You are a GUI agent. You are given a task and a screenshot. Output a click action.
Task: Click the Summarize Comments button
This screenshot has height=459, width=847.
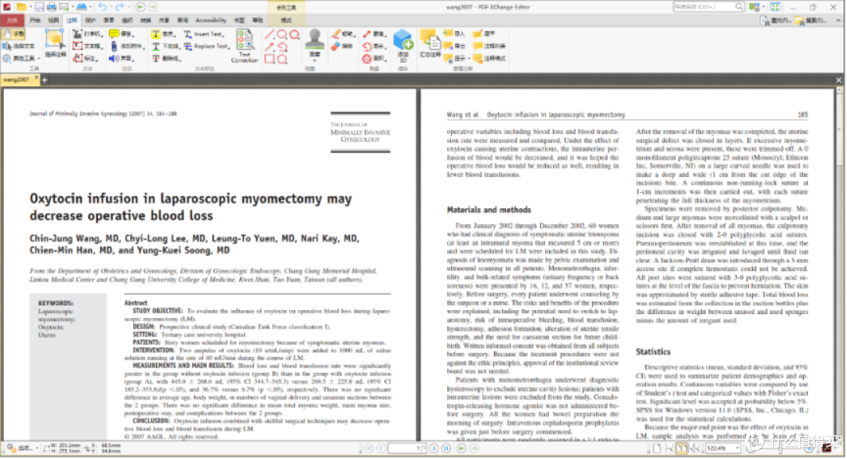[x=430, y=44]
